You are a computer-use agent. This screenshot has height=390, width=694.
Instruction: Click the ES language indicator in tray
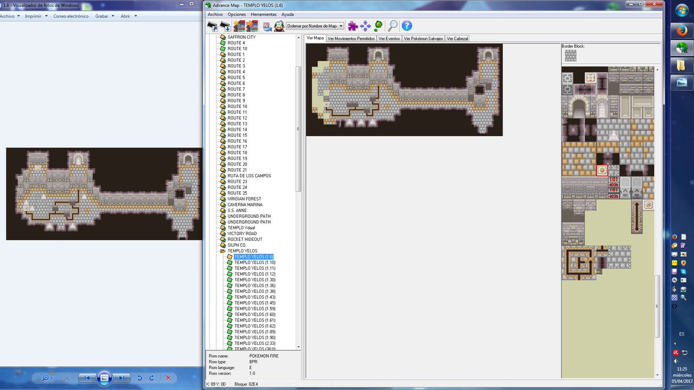coord(681,334)
